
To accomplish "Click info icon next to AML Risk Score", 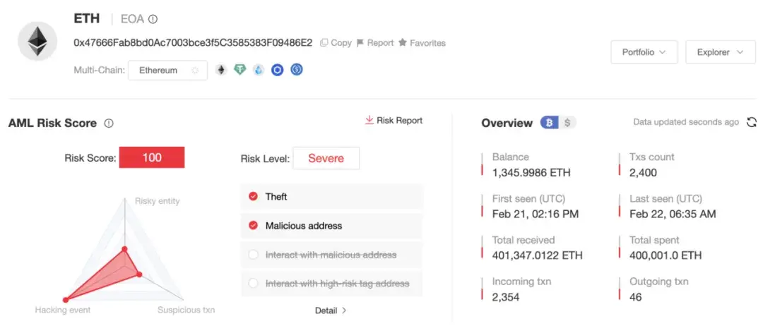I will click(x=109, y=123).
